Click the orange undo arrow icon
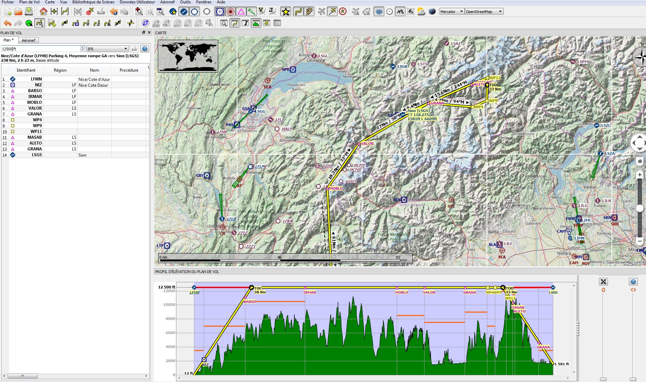The image size is (646, 382). coord(8,23)
